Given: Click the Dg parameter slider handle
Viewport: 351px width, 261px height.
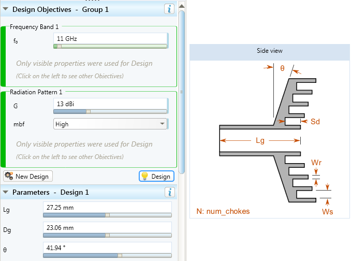Looking at the screenshot, I should pos(108,235).
